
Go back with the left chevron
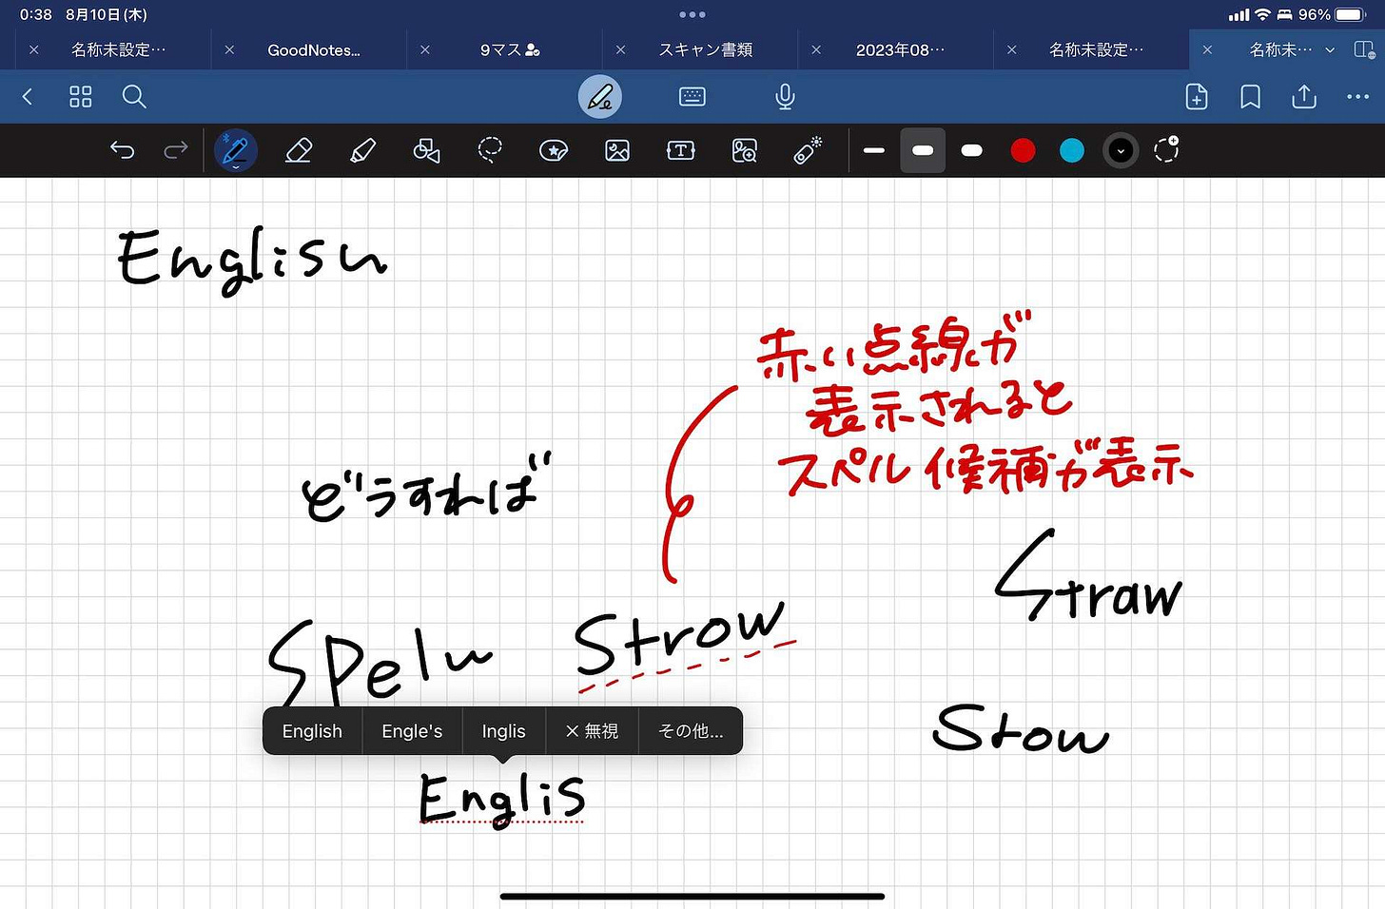tap(28, 96)
